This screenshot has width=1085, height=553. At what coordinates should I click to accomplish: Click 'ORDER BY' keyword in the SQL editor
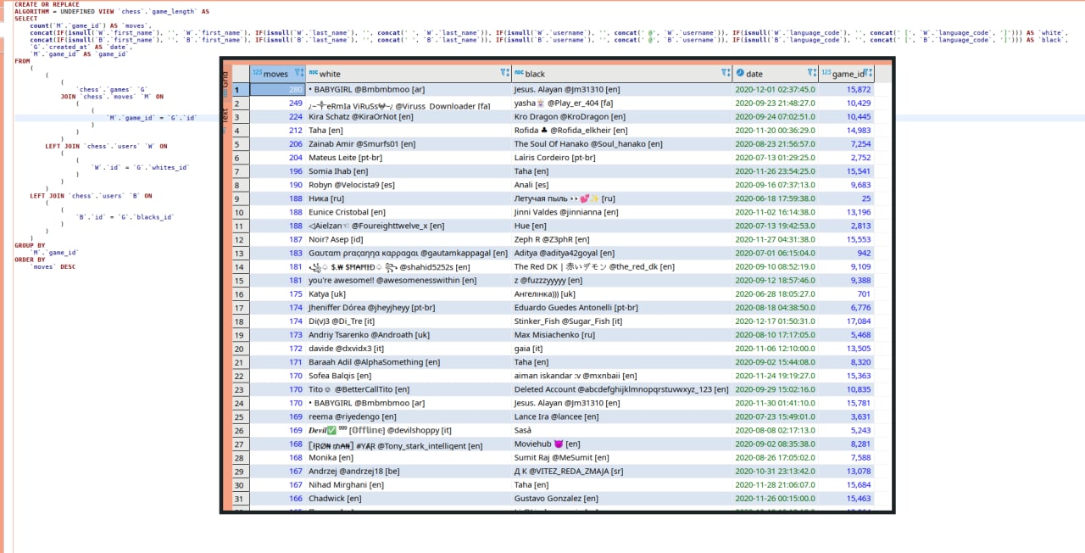click(30, 260)
